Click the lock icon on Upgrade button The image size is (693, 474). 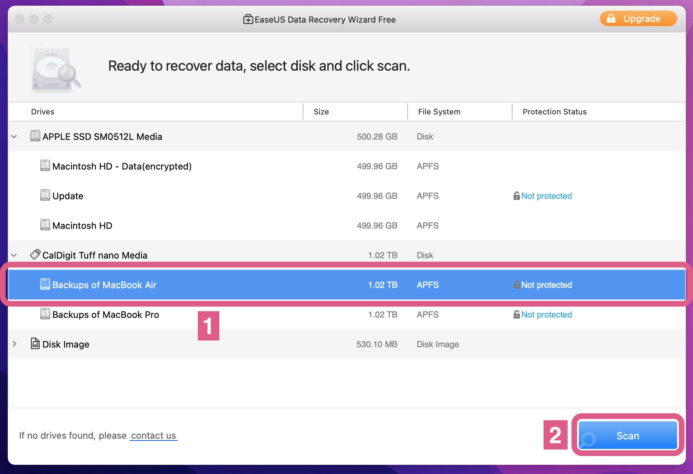pos(611,19)
